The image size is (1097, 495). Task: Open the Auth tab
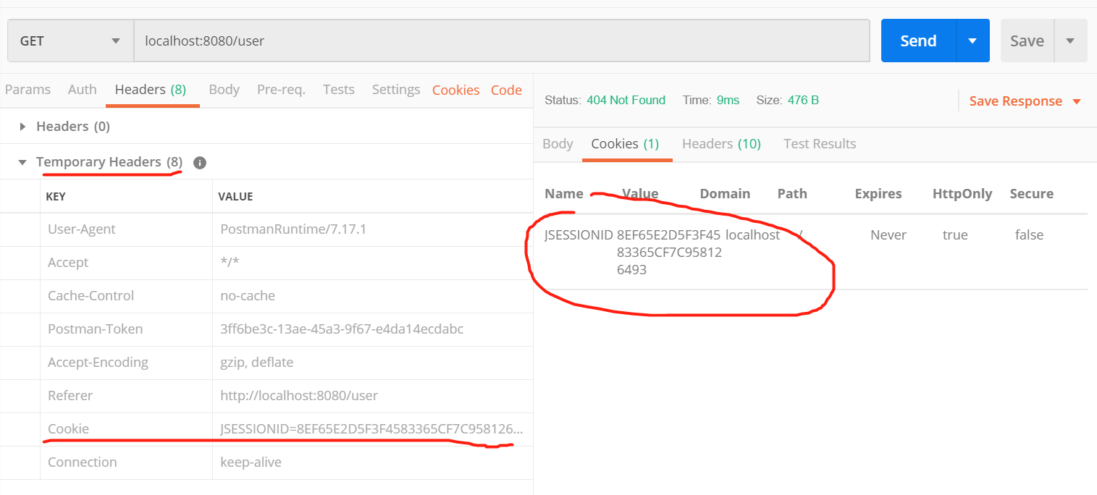(x=82, y=90)
